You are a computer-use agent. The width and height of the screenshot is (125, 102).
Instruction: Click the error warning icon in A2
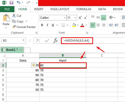click(33, 65)
